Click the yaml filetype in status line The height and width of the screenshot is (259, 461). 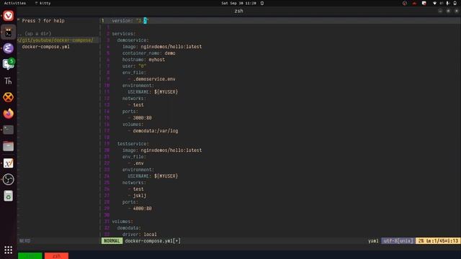(373, 241)
